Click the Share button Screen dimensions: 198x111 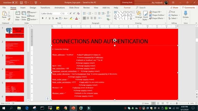pos(174,8)
